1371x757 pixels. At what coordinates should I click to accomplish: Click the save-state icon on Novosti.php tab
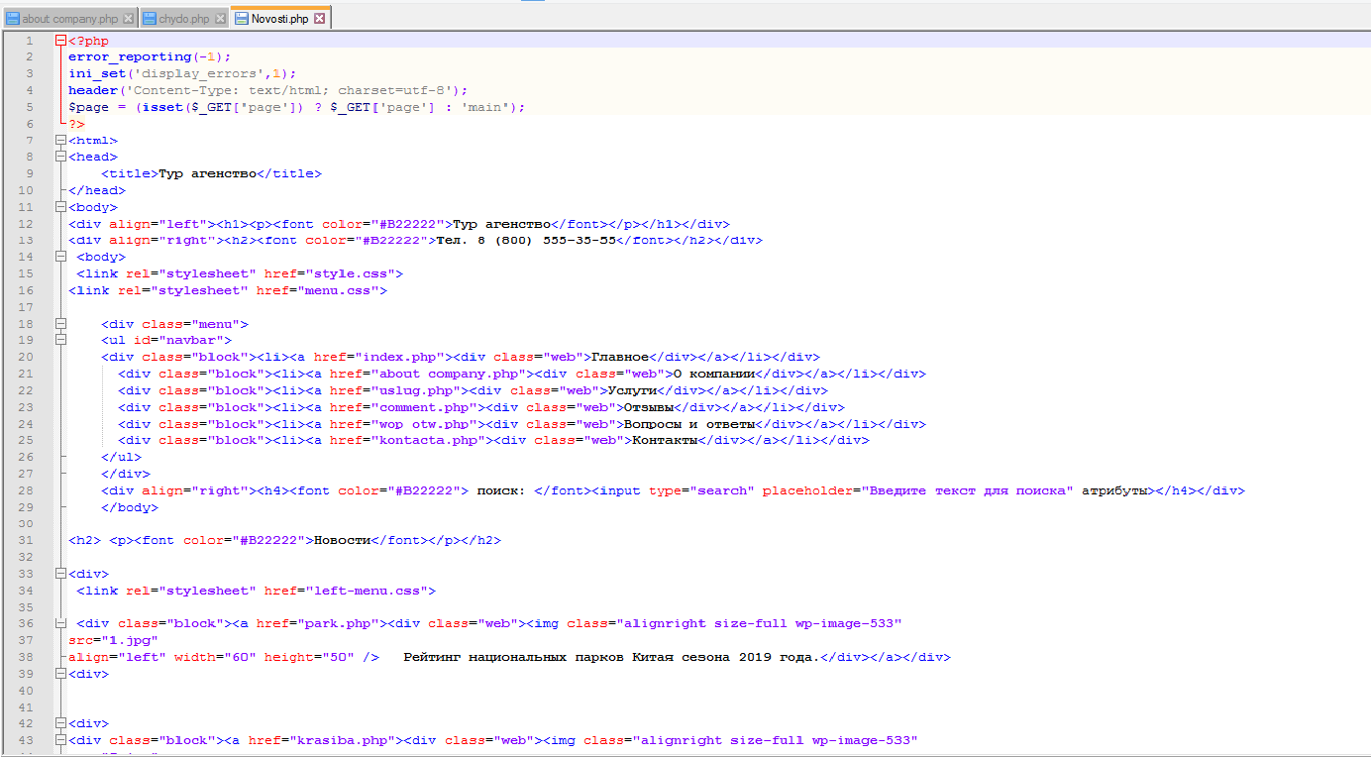242,19
